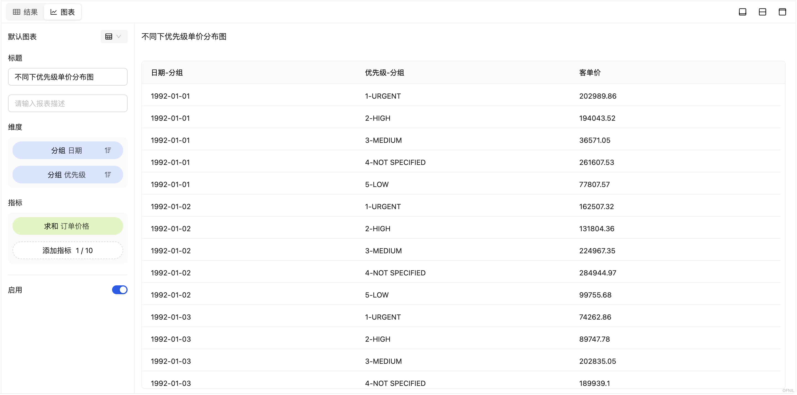
Task: Click 添加指标 1 / 10 button
Action: click(x=68, y=251)
